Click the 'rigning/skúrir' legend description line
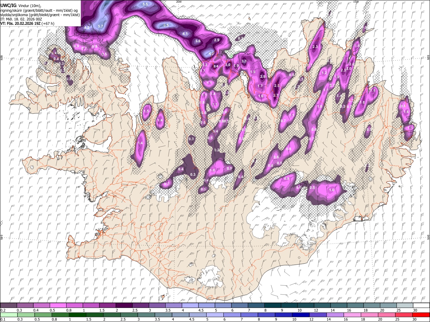 coord(39,10)
